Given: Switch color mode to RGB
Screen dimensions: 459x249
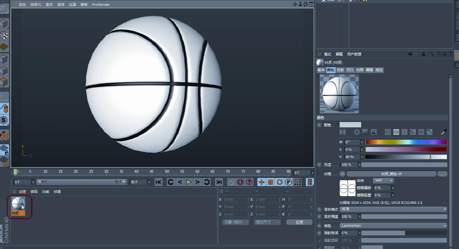Looking at the screenshot, I should coord(388,132).
